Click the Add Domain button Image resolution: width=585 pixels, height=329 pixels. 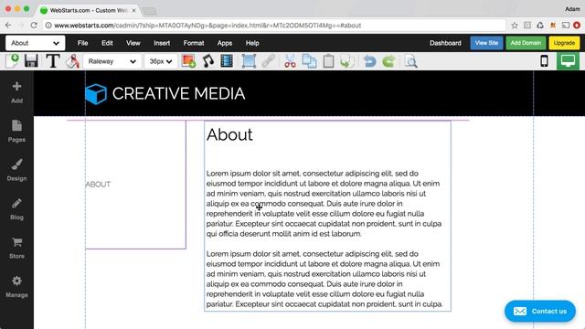tap(526, 43)
